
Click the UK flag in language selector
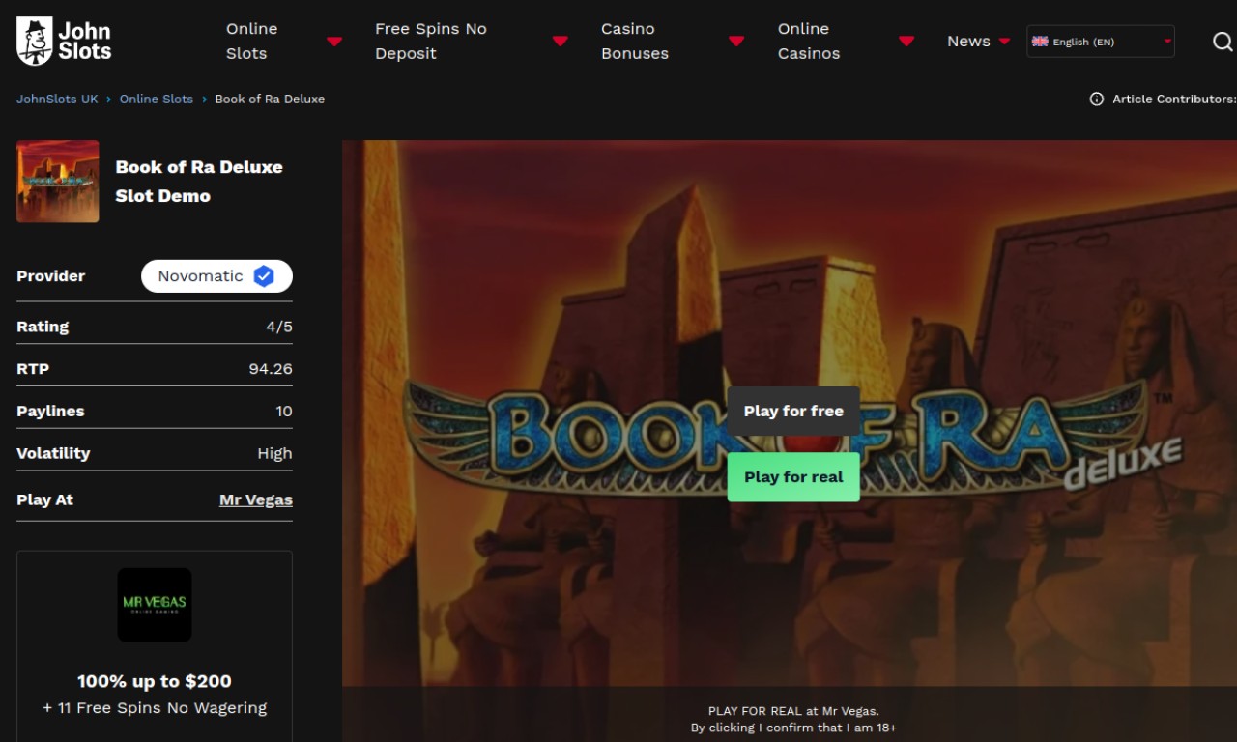tap(1040, 42)
